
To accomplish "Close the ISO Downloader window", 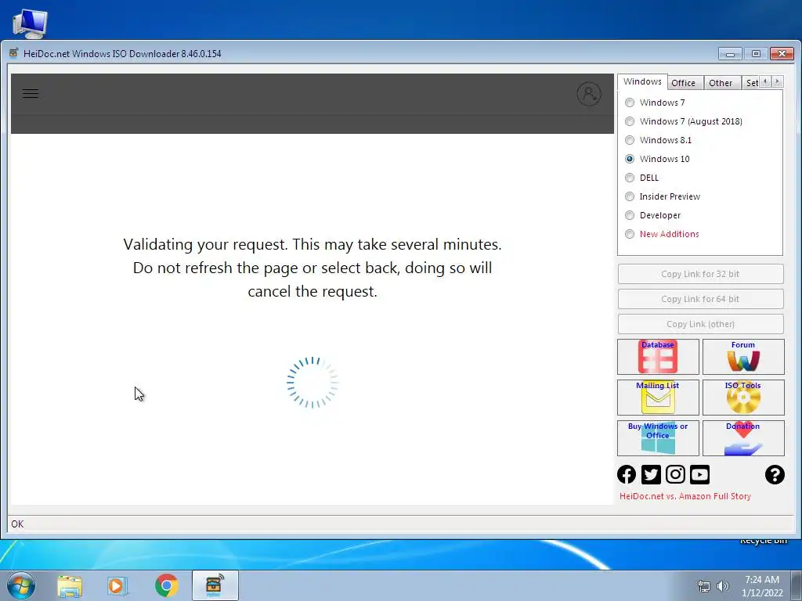I will pos(782,54).
